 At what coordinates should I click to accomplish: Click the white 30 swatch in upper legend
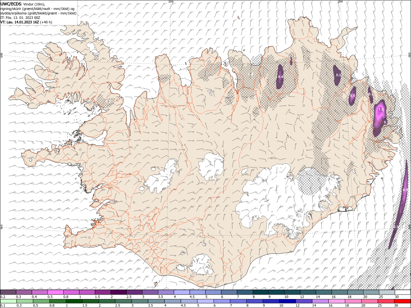point(402,292)
